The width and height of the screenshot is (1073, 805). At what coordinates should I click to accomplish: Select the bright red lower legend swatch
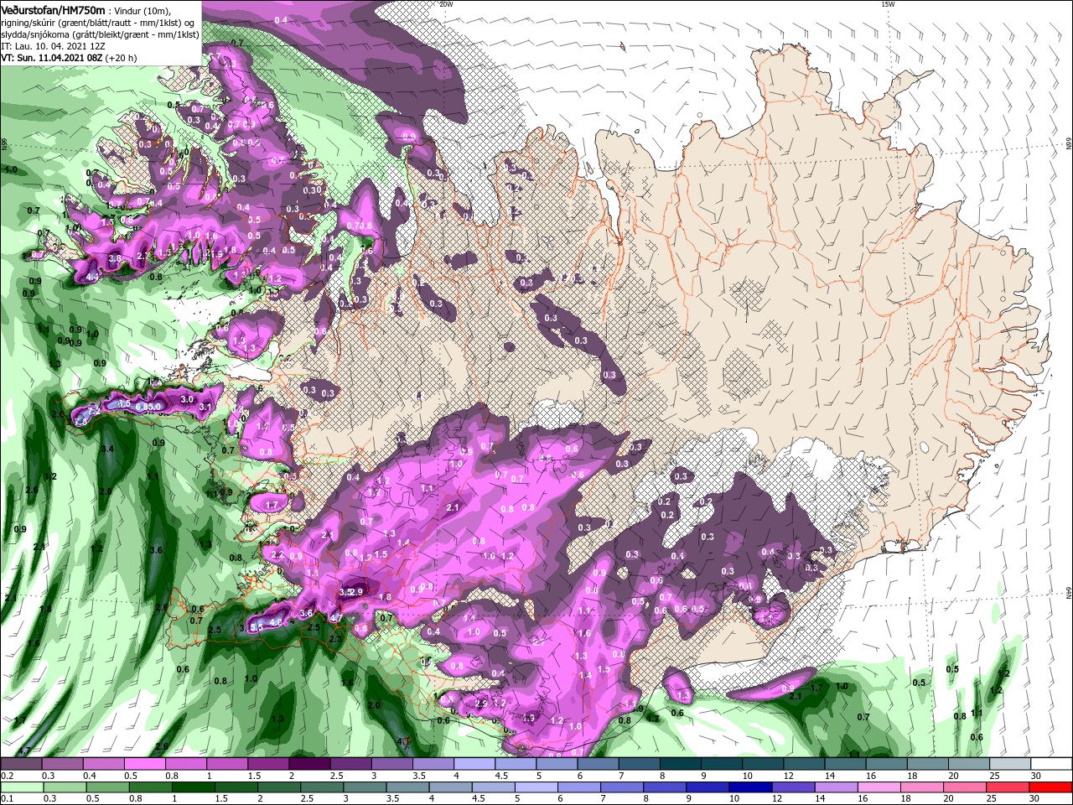coord(1050,787)
